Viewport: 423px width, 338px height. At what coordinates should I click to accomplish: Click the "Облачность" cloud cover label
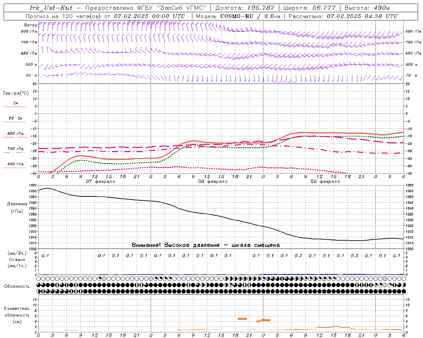coord(17,287)
